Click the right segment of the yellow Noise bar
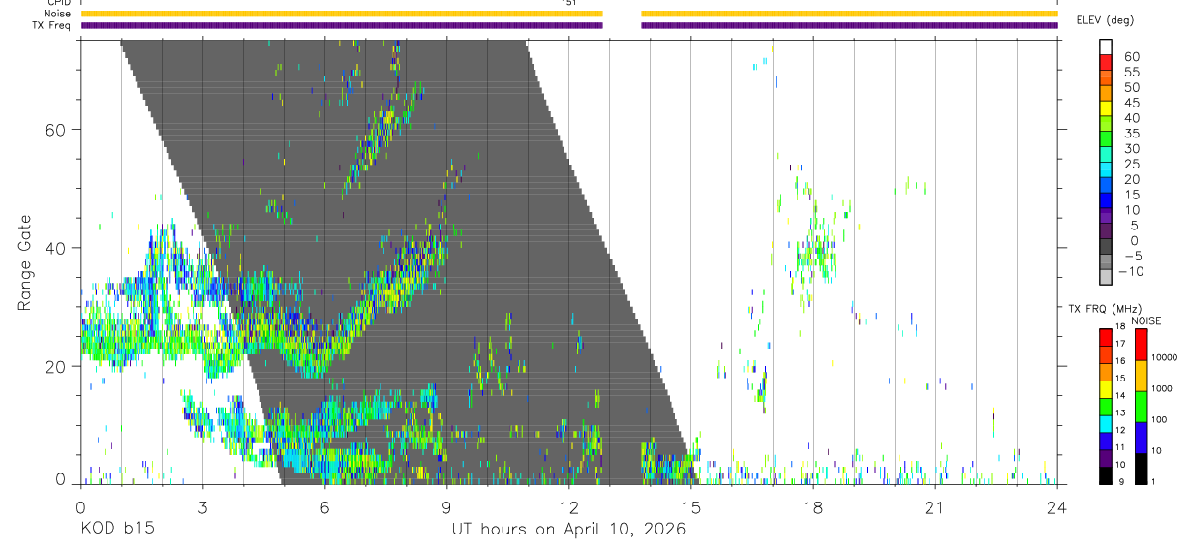Viewport: 1189px width, 549px height. point(849,14)
